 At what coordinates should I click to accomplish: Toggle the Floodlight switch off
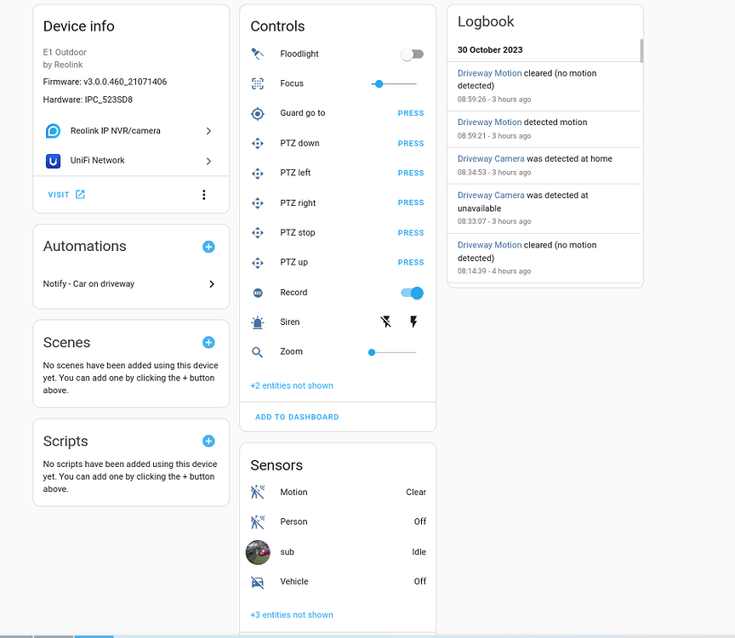tap(412, 54)
